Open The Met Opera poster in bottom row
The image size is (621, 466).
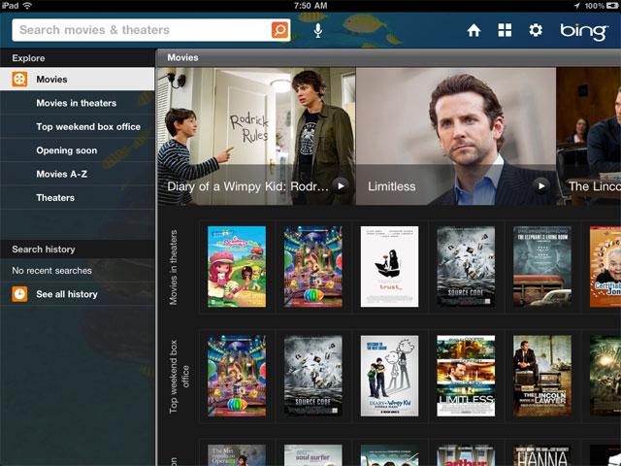click(x=237, y=455)
